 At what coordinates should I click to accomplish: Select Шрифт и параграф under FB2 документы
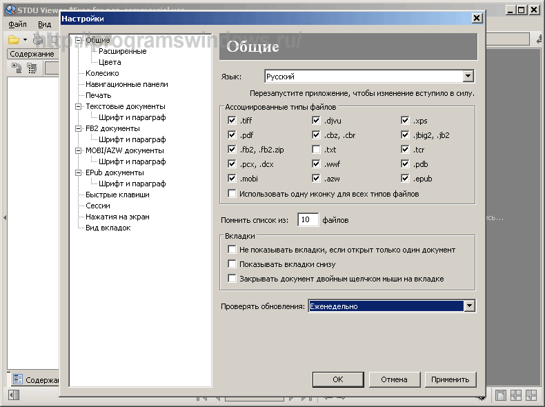132,139
